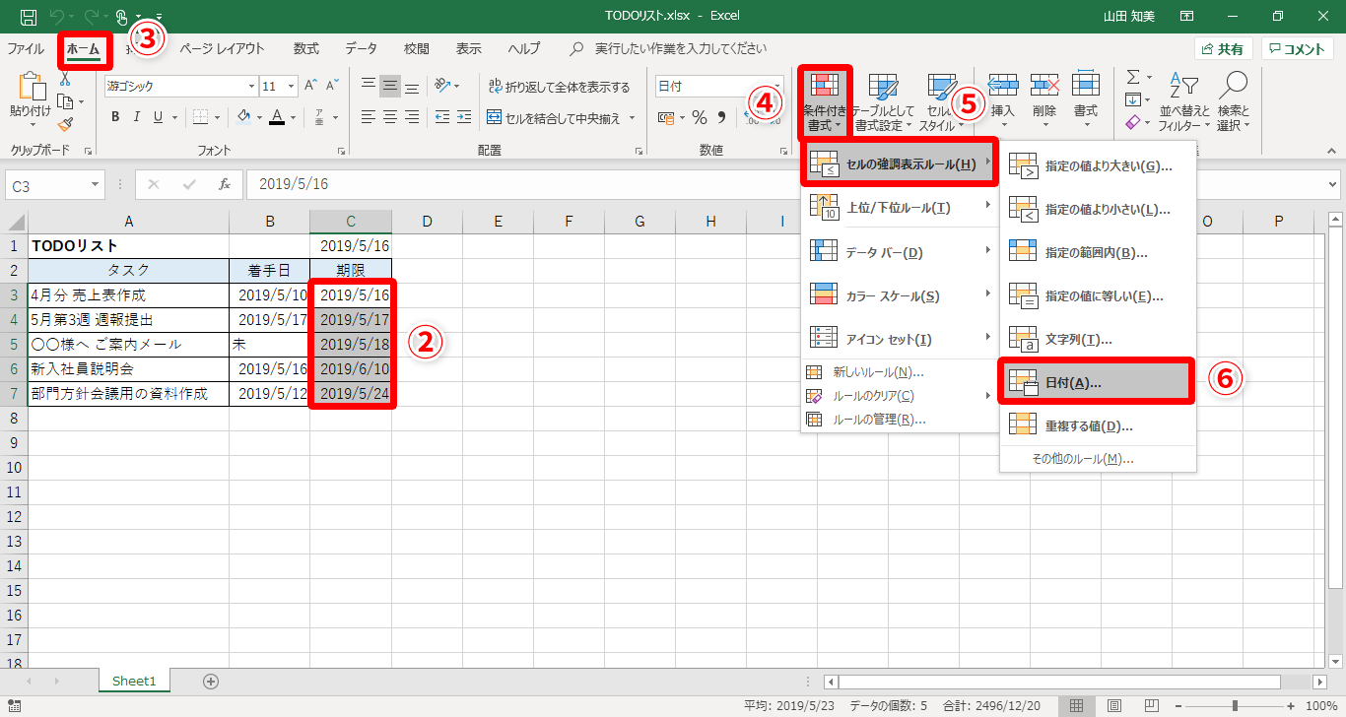Click the zoom slider in status bar

point(1234,705)
